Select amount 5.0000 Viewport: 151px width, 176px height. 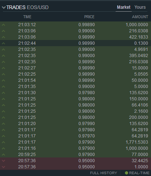pos(141,87)
